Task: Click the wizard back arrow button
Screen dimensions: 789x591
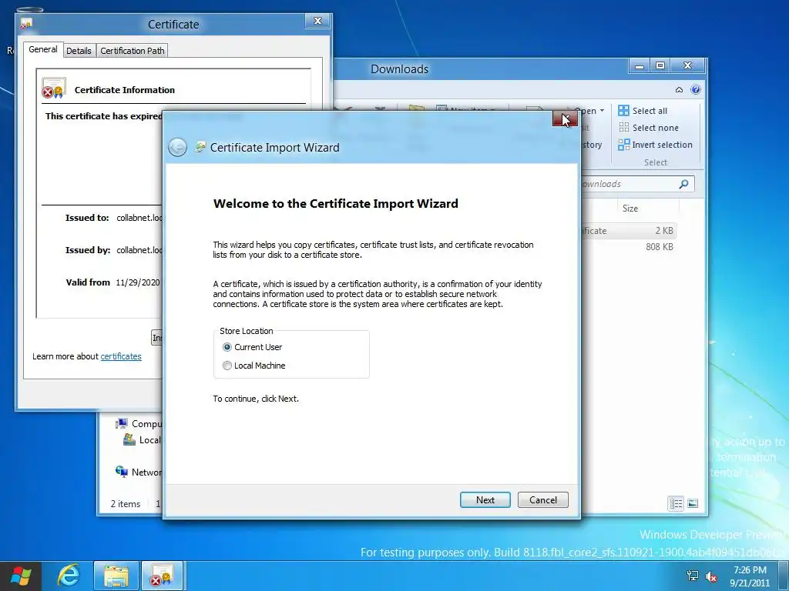Action: (x=177, y=147)
